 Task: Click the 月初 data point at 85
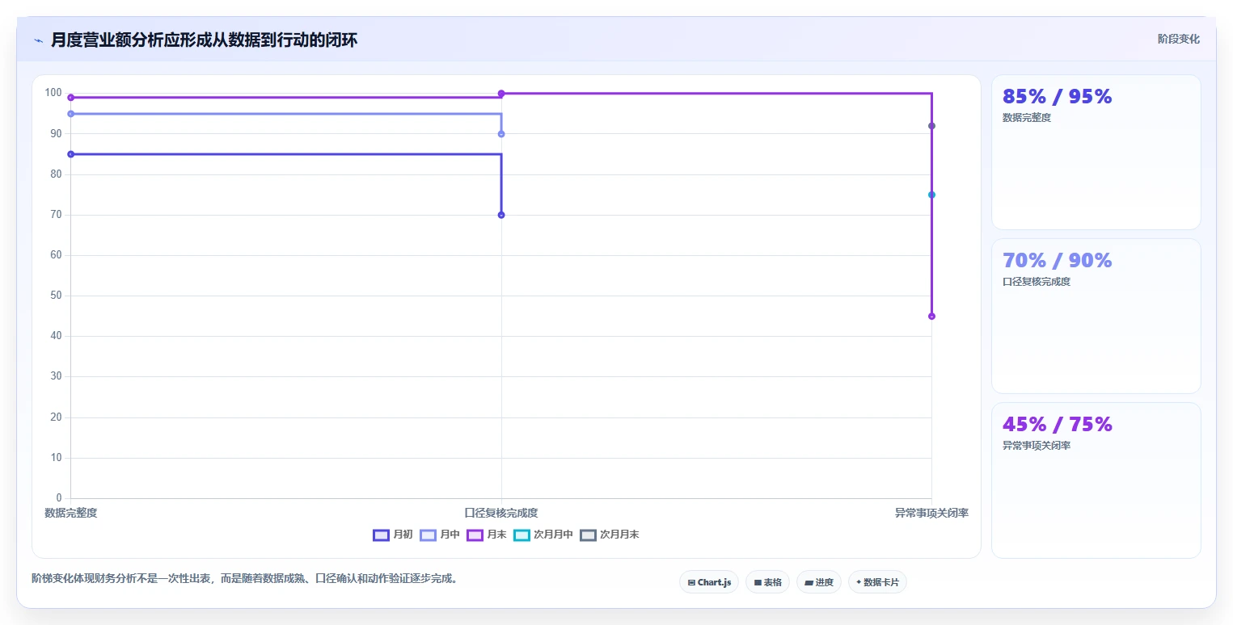coord(71,154)
